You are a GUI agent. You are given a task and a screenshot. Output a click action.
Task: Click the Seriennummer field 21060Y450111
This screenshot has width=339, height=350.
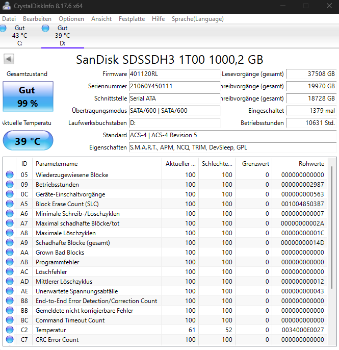(174, 86)
